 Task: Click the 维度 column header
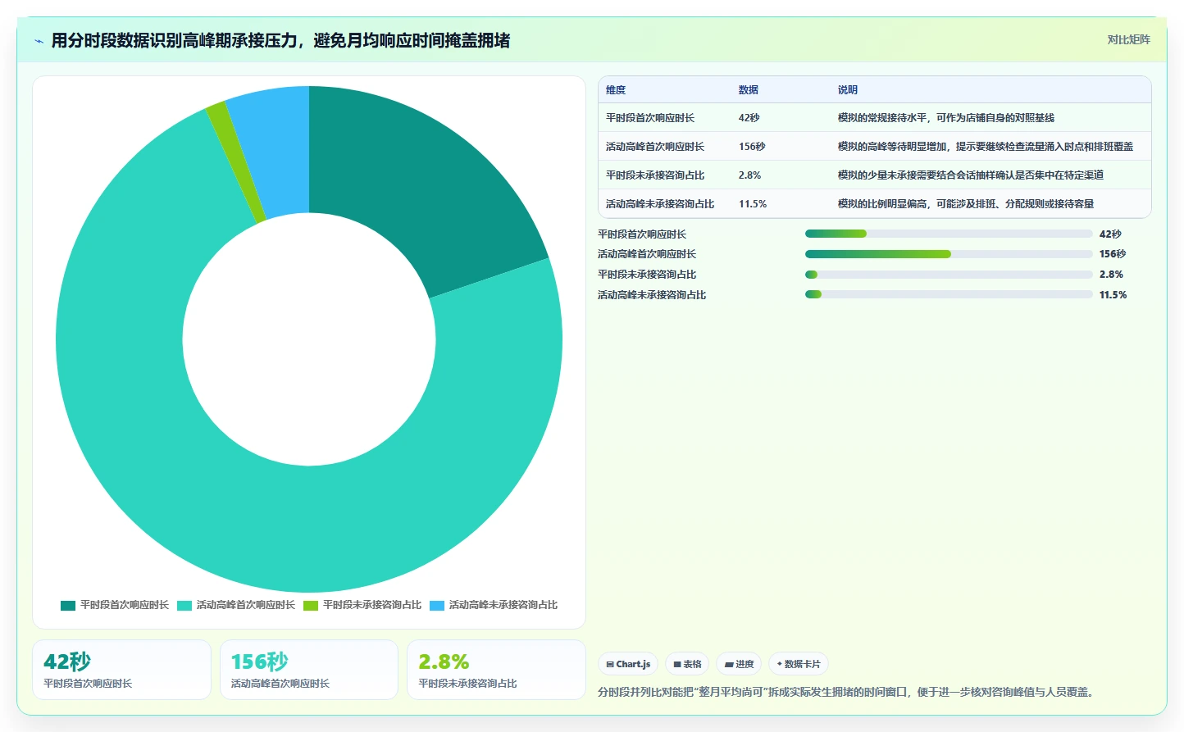[616, 90]
